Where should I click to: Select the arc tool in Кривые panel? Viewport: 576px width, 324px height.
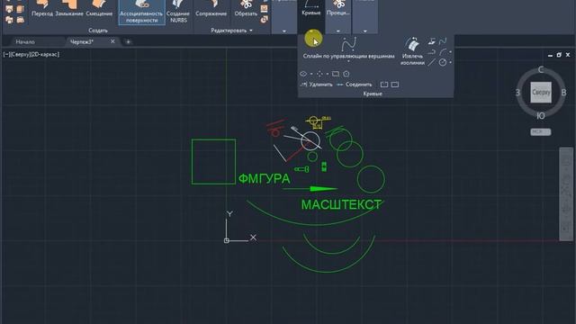coord(443,52)
